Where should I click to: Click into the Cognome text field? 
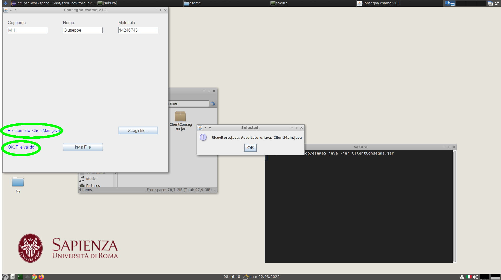[27, 30]
